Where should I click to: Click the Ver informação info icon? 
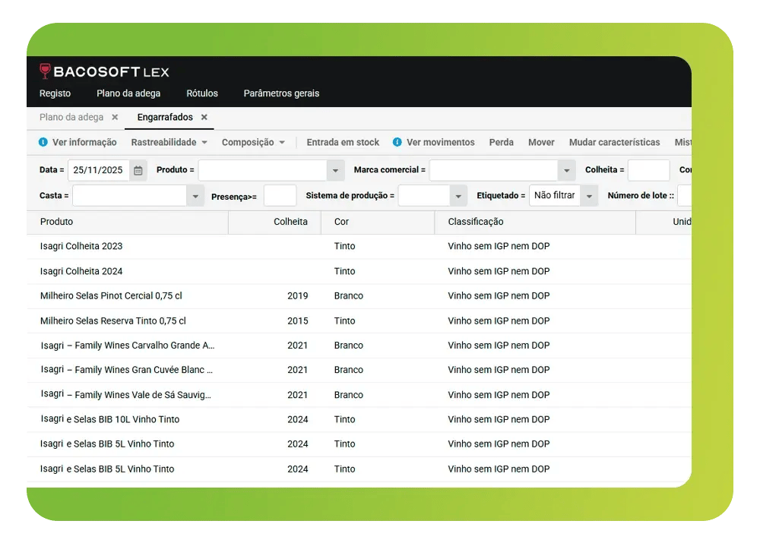(x=43, y=142)
